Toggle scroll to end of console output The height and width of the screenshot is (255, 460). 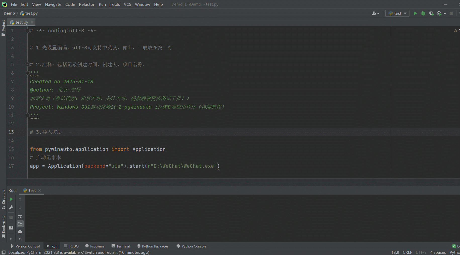coord(20,224)
